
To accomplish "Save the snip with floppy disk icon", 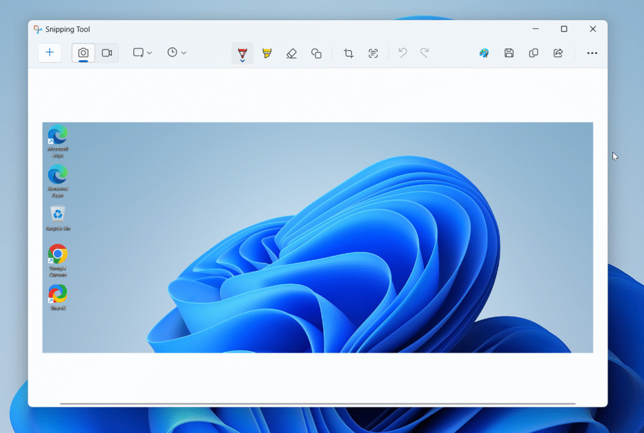I will (509, 53).
